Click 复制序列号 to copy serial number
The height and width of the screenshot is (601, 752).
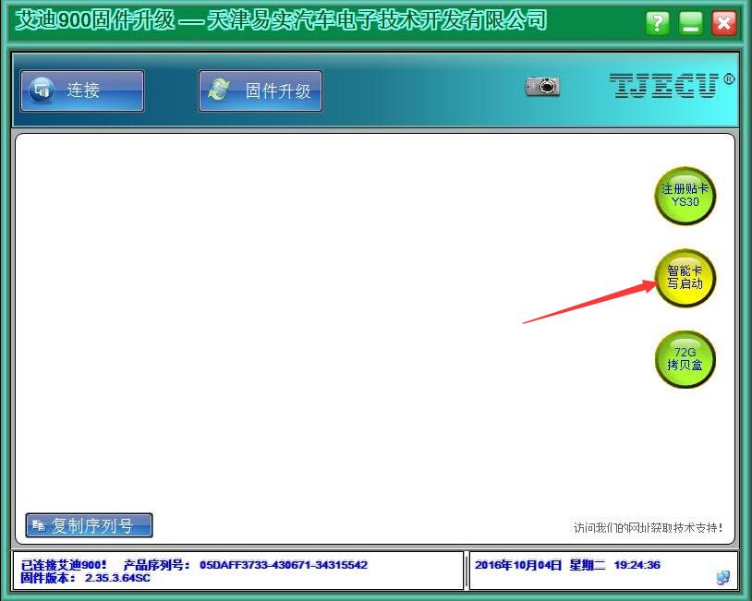pos(90,525)
